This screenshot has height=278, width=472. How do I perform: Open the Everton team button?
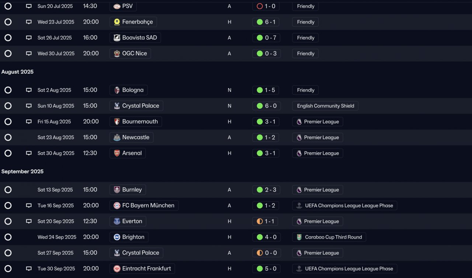[128, 221]
